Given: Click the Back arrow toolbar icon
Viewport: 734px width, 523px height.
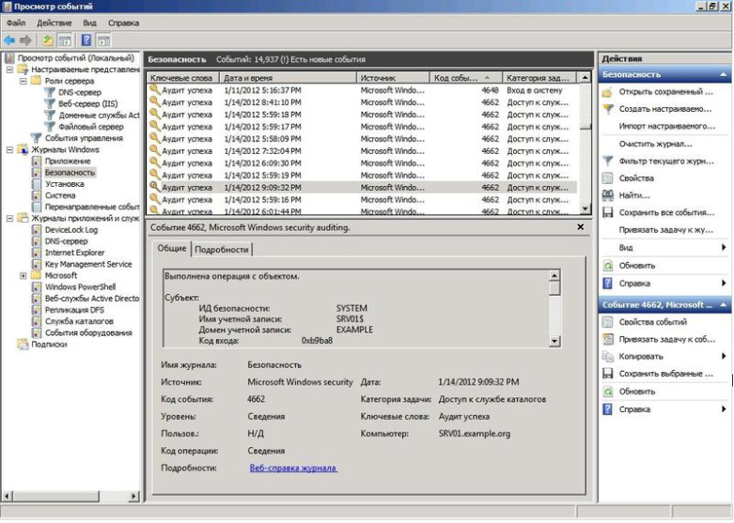Looking at the screenshot, I should (9, 40).
